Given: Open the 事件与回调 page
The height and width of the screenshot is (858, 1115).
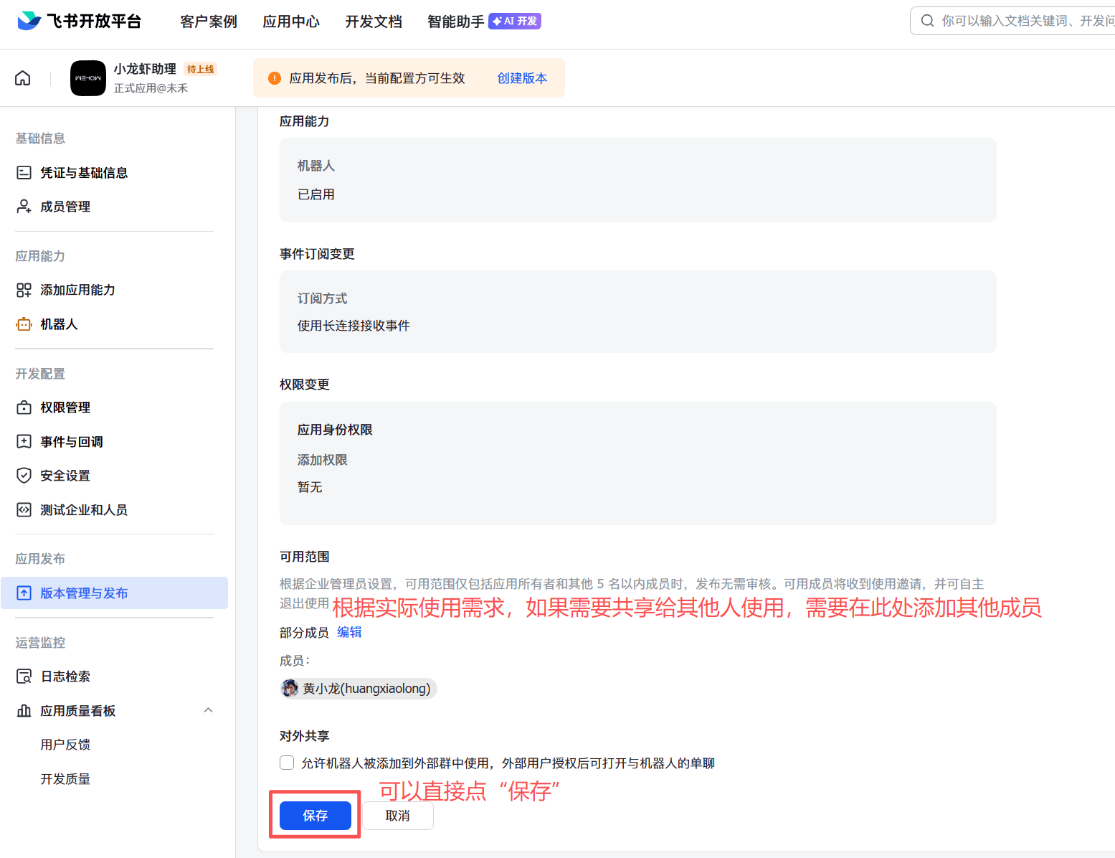Looking at the screenshot, I should coord(70,441).
